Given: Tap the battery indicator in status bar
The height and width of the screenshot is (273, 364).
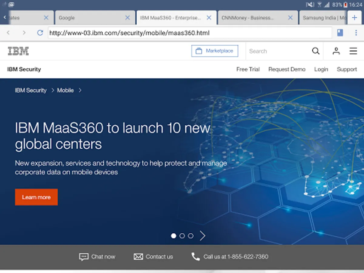Looking at the screenshot, I should tap(345, 5).
